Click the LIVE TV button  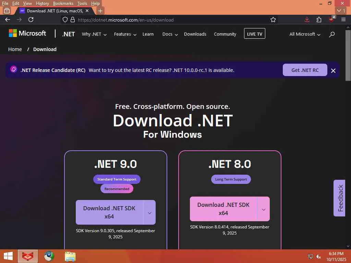coord(255,34)
